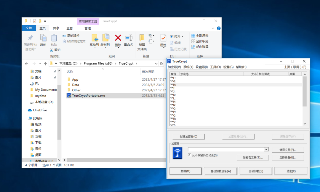The image size is (320, 192).
Task: Switch to the Share ribbon tab
Action: click(x=56, y=28)
